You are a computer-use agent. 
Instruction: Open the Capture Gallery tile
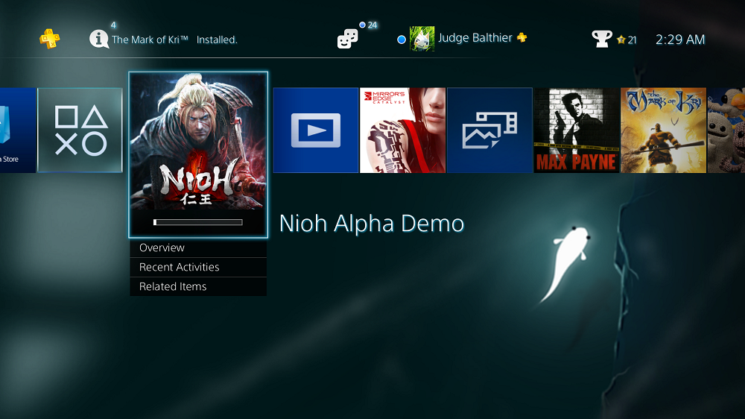coord(489,130)
